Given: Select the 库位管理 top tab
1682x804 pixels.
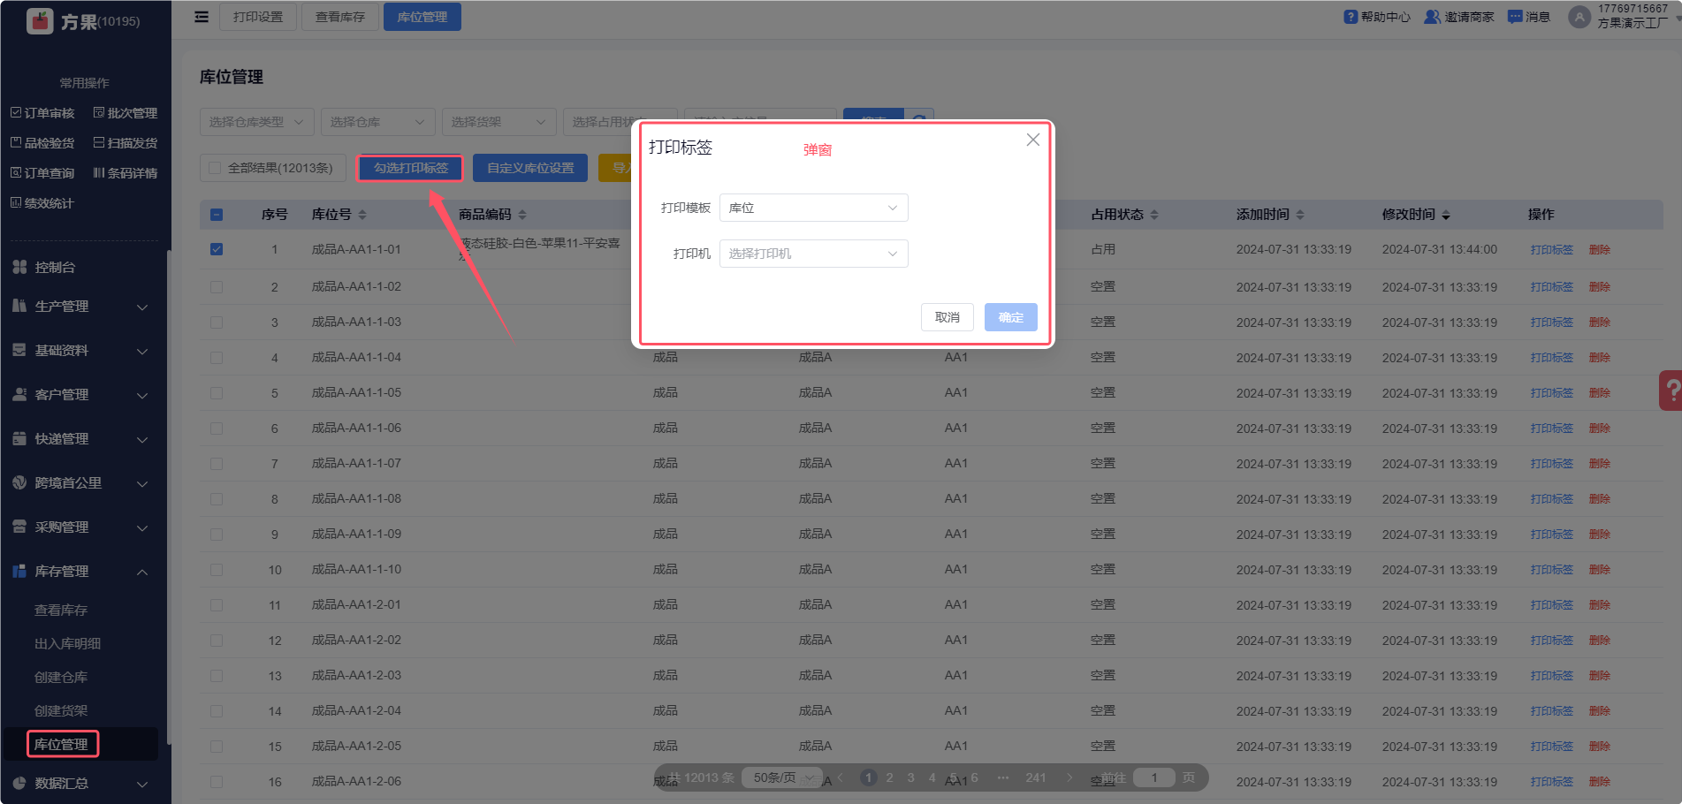Looking at the screenshot, I should click(x=422, y=17).
